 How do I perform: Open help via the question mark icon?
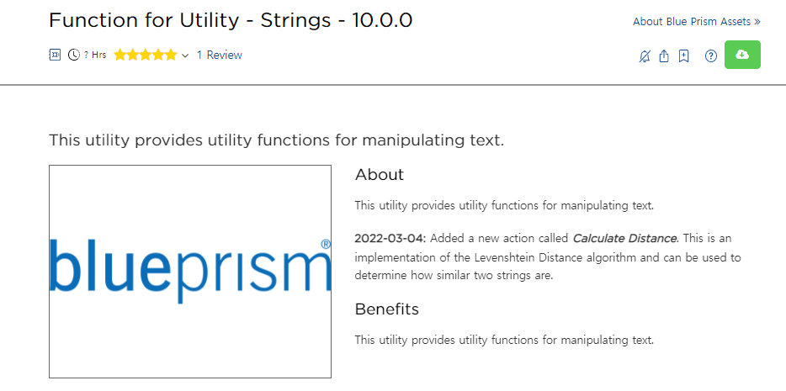pyautogui.click(x=711, y=56)
